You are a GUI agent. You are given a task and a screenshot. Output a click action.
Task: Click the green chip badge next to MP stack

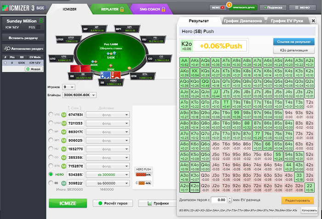[x=63, y=132]
